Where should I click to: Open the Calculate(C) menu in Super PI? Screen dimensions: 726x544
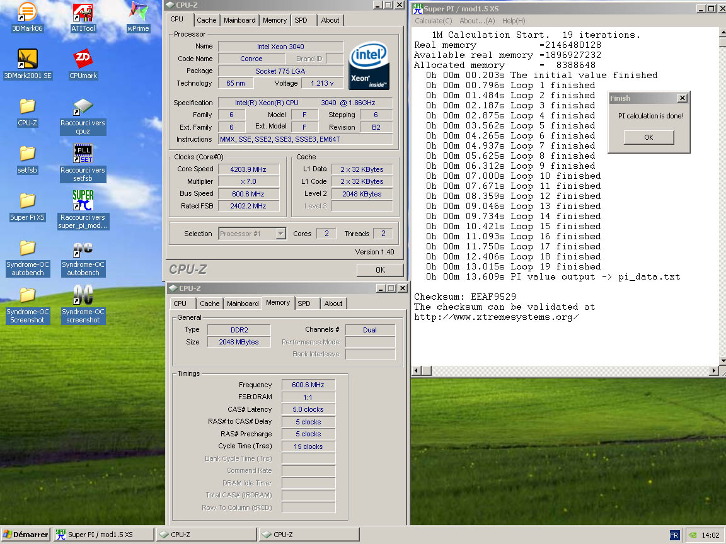click(434, 21)
